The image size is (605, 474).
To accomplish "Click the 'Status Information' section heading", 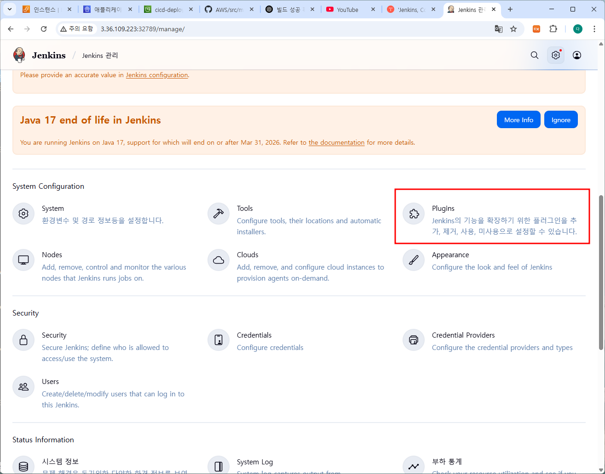I will [43, 440].
